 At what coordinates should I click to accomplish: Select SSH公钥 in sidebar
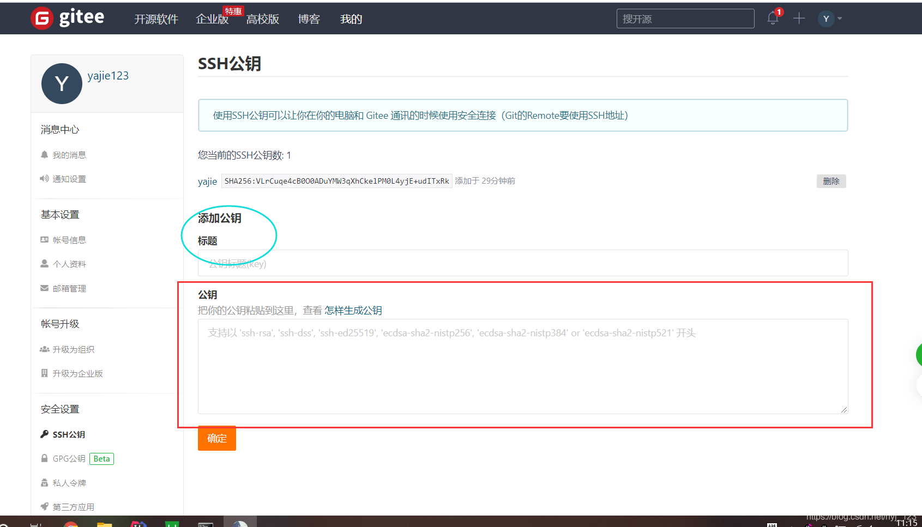69,434
